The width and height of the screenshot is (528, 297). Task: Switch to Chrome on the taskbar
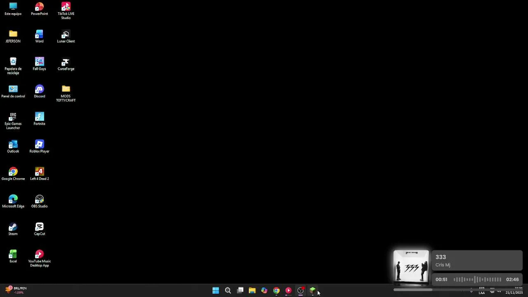276,290
